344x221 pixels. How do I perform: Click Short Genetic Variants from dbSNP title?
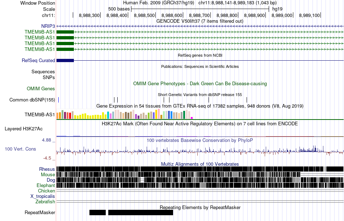coord(200,95)
